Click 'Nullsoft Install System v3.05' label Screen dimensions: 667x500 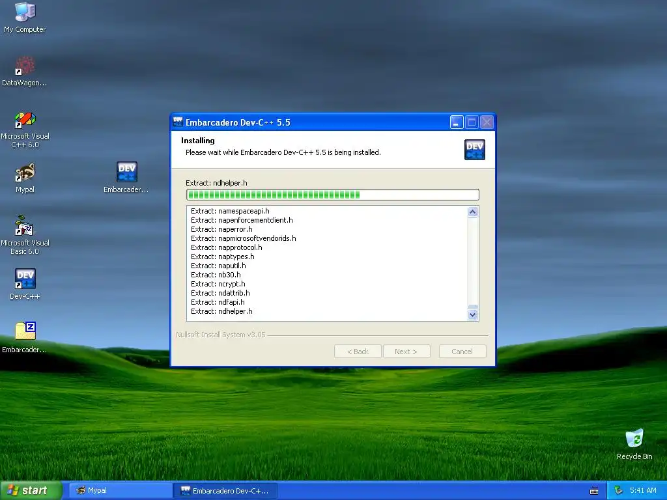220,335
